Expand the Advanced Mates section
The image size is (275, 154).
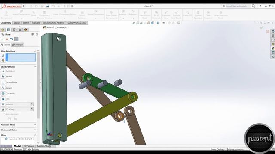35,125
